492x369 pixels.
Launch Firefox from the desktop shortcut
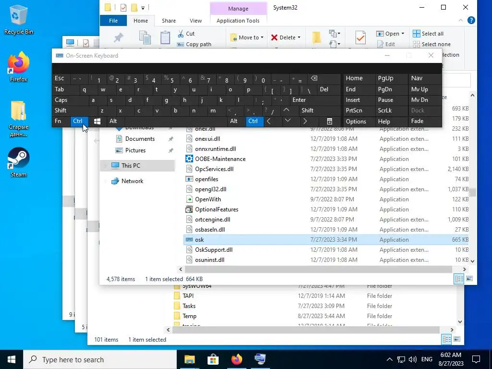(19, 67)
